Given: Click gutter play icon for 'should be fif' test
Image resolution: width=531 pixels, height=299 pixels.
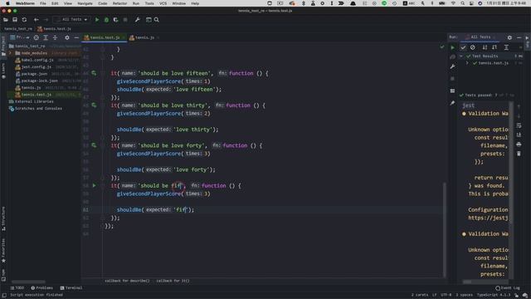Looking at the screenshot, I should click(94, 186).
